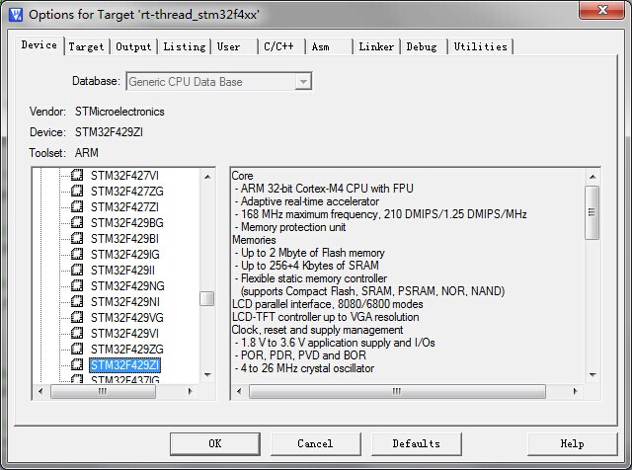
Task: Click device tree horizontal scrollbar thumb
Action: tap(103, 391)
